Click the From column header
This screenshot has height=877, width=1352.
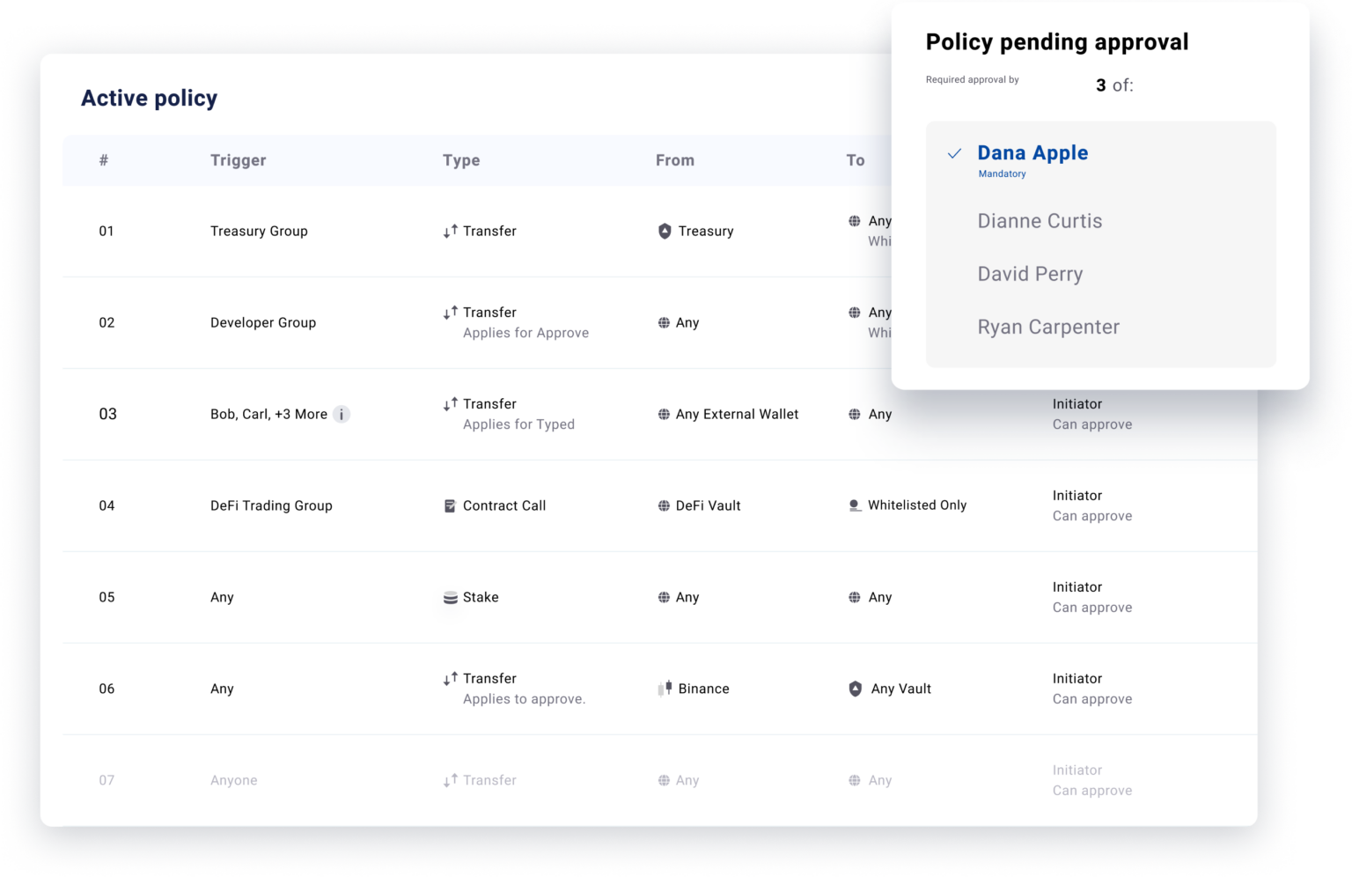(x=674, y=160)
